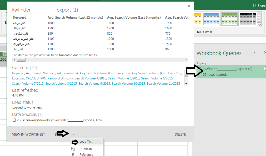Click the data source csv file path
266x156 pixels.
[x=59, y=120]
